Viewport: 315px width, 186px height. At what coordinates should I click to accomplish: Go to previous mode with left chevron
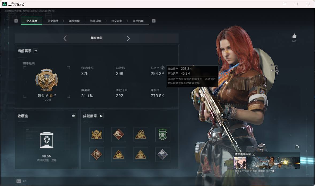(65, 38)
